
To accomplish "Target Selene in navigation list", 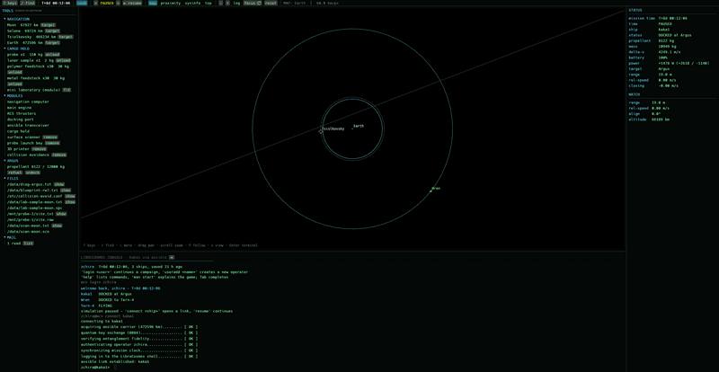I will coord(52,31).
